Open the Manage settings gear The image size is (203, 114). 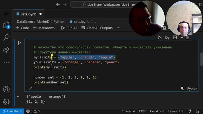[6, 102]
